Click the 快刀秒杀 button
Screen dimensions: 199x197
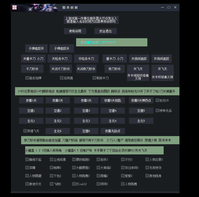(x=115, y=69)
